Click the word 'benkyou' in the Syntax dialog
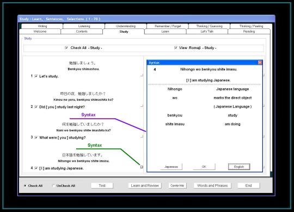Image resolution: width=294 pixels, height=212 pixels. (x=175, y=116)
